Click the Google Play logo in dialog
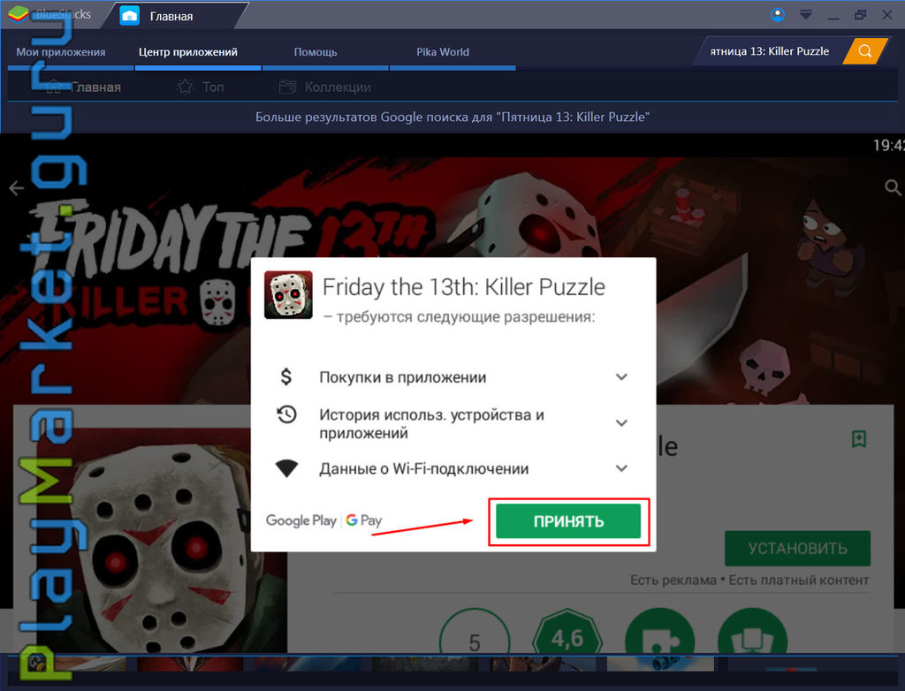The height and width of the screenshot is (691, 905). (300, 520)
